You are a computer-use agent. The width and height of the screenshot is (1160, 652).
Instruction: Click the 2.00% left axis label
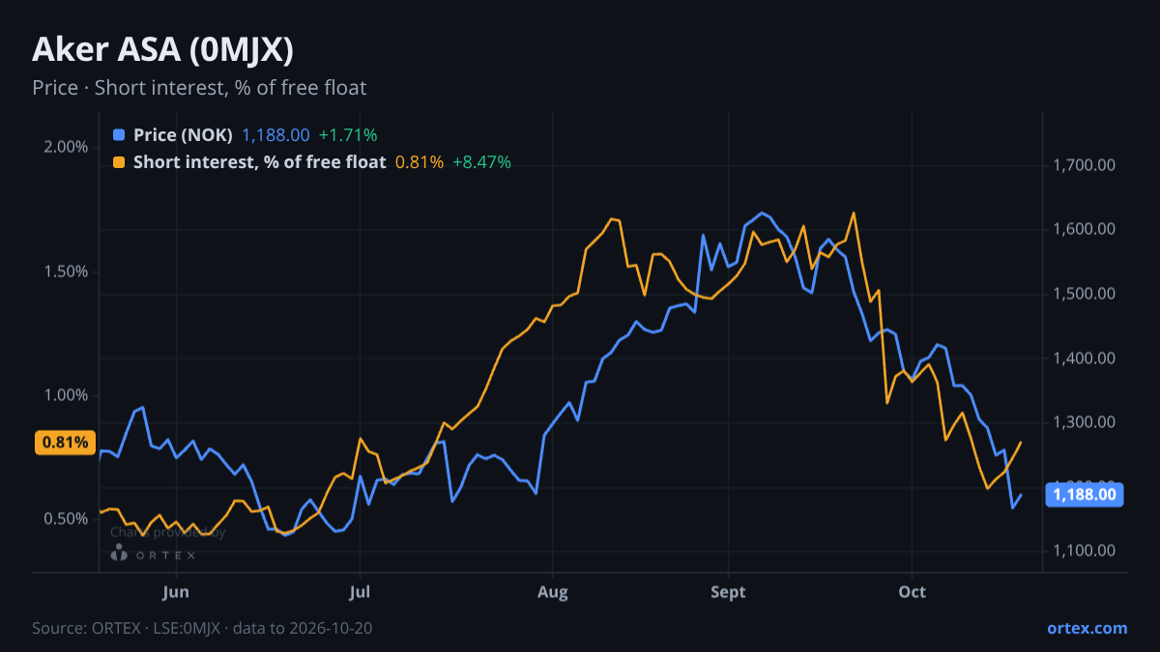click(x=67, y=147)
